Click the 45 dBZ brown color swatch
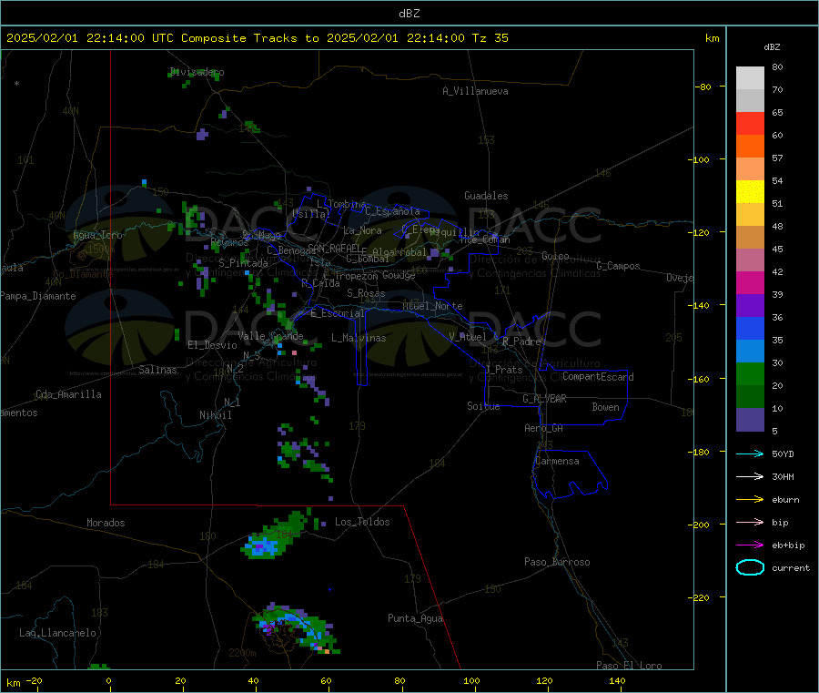This screenshot has height=693, width=819. pos(750,238)
